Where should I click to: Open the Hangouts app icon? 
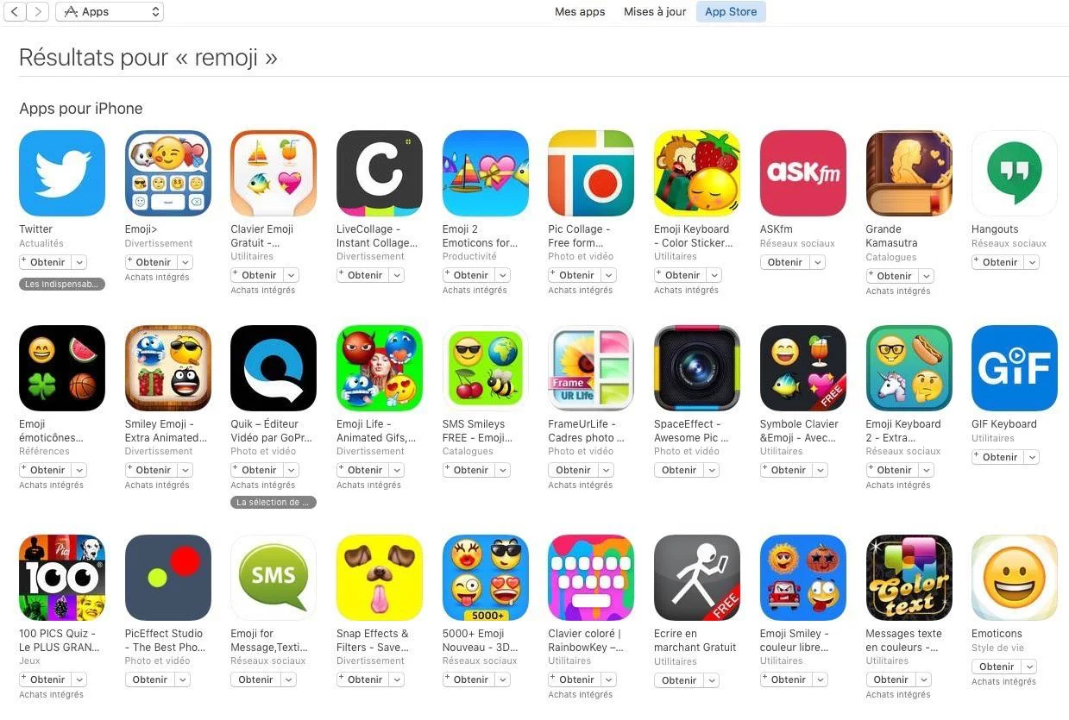point(1015,173)
